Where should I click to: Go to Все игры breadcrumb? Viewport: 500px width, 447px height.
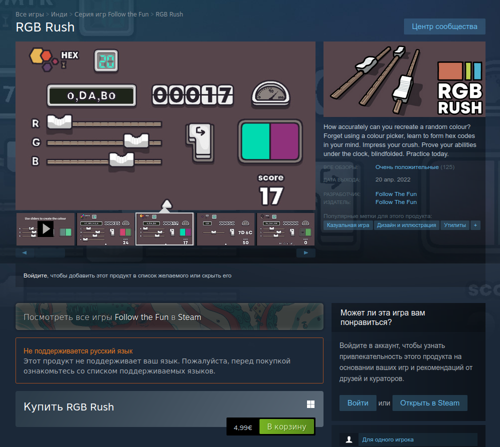(28, 14)
